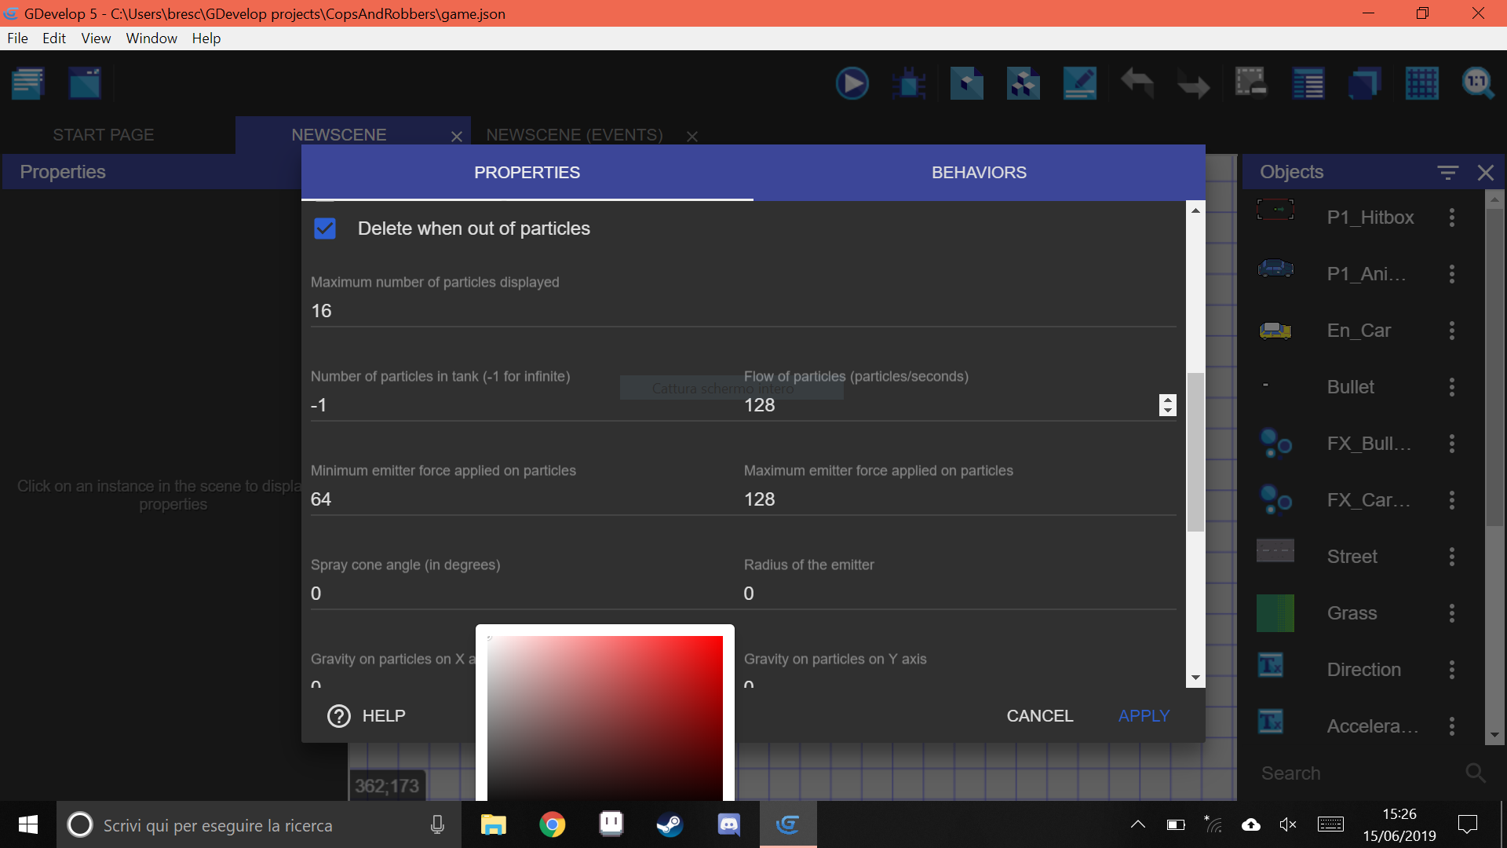Launch a preview with the Play icon

(x=852, y=83)
